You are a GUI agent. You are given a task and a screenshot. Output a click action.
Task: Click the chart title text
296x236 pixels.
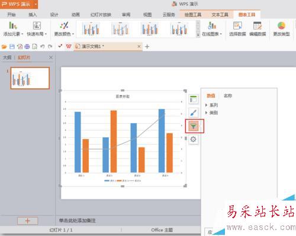[123, 96]
